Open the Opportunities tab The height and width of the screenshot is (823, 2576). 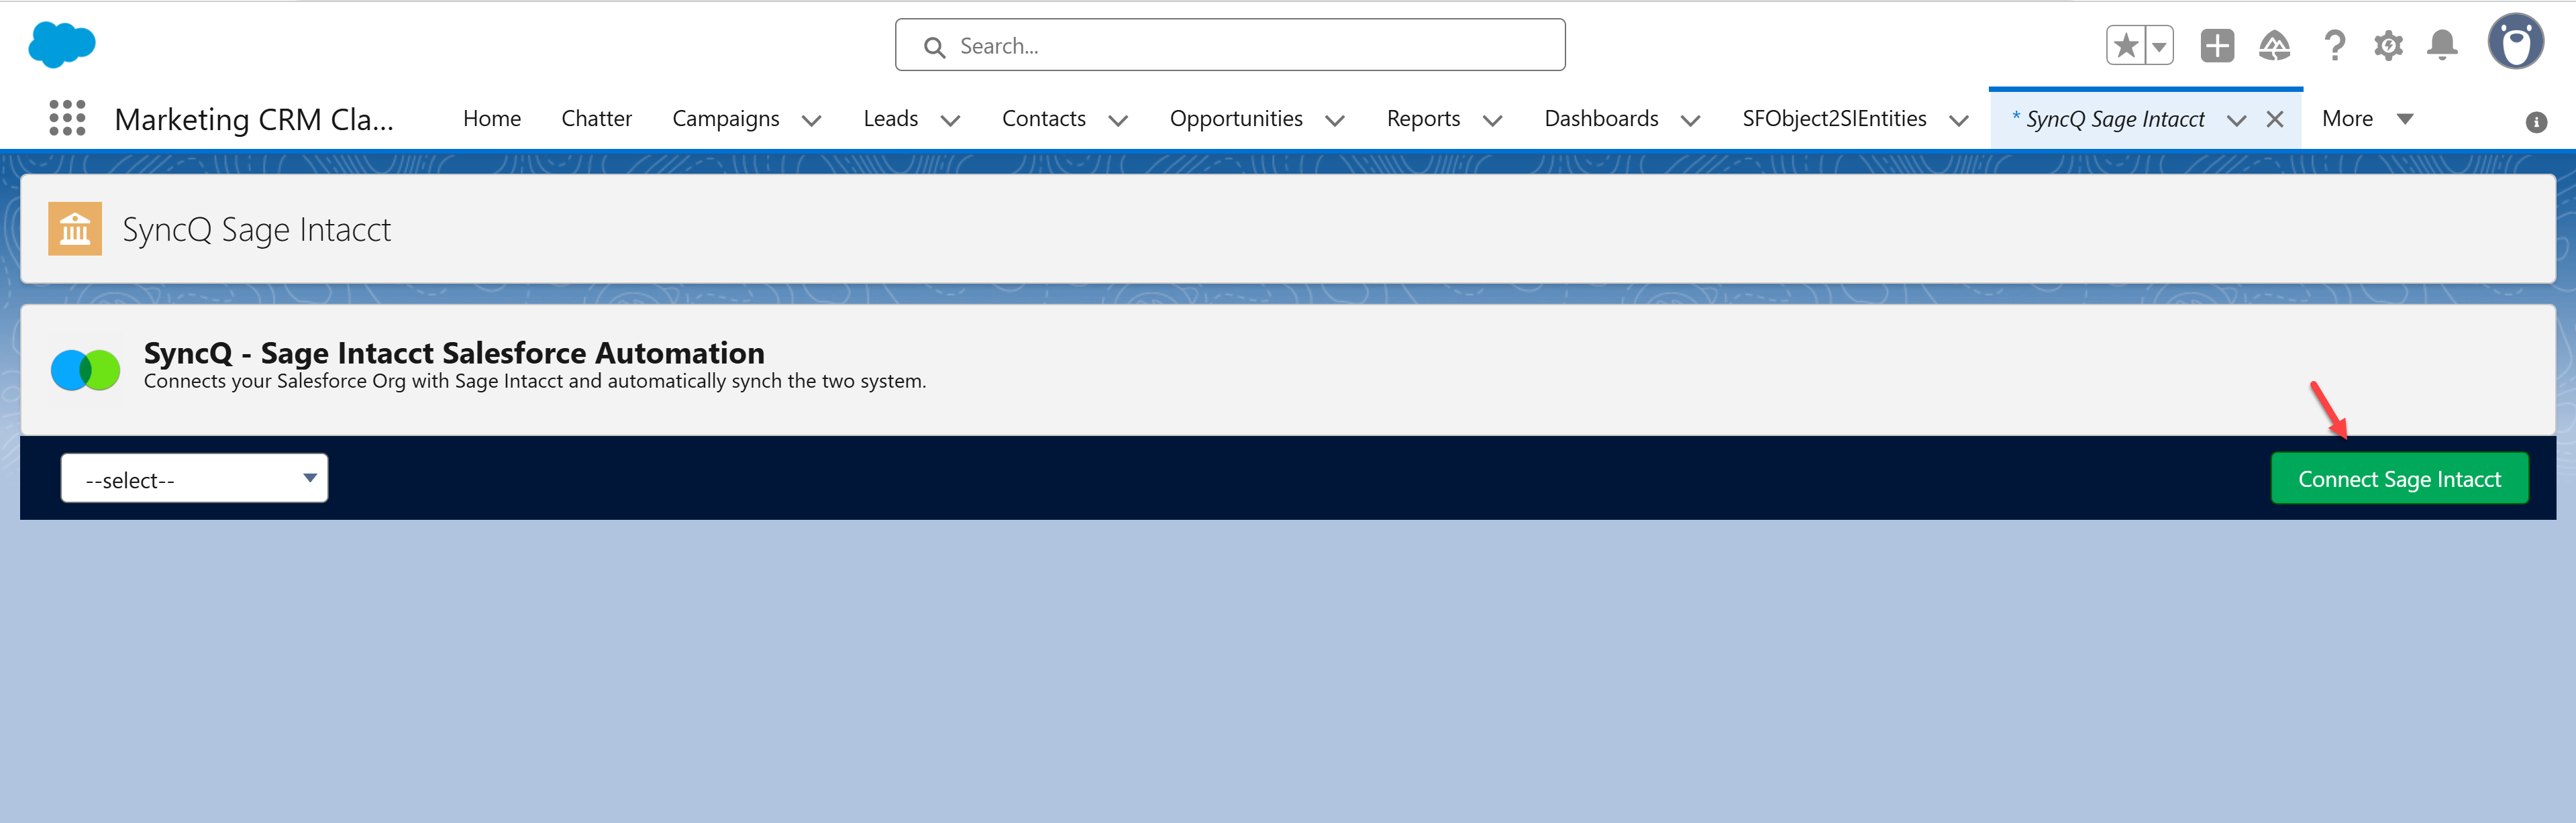[x=1236, y=119]
